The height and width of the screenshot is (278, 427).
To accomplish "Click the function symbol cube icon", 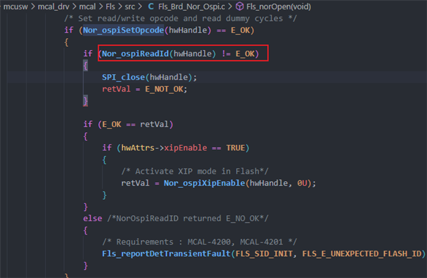I will point(240,7).
